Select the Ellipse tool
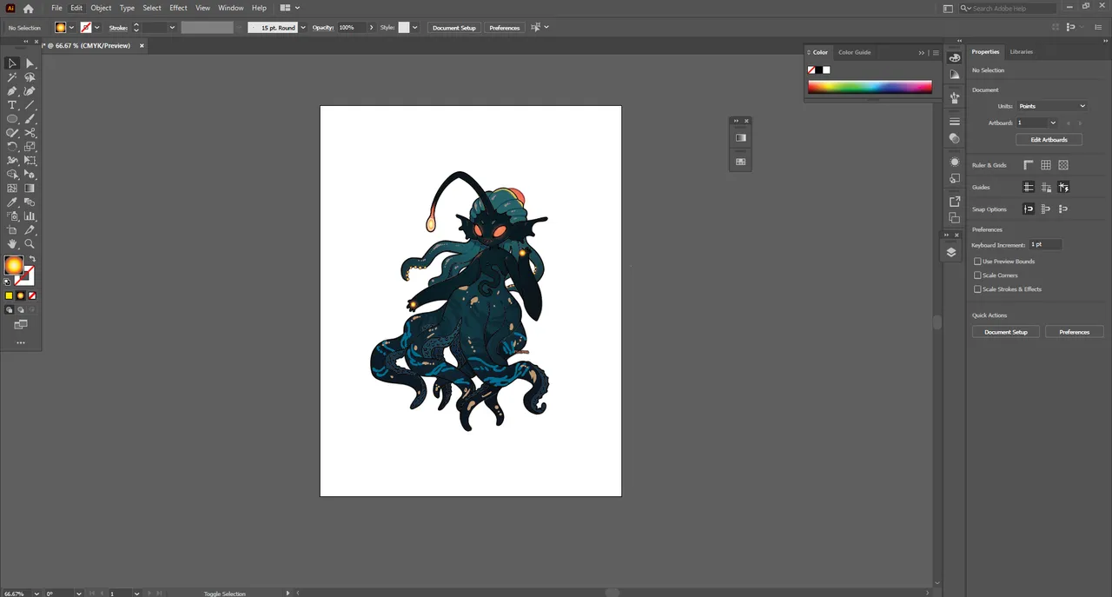The width and height of the screenshot is (1112, 597). point(12,119)
